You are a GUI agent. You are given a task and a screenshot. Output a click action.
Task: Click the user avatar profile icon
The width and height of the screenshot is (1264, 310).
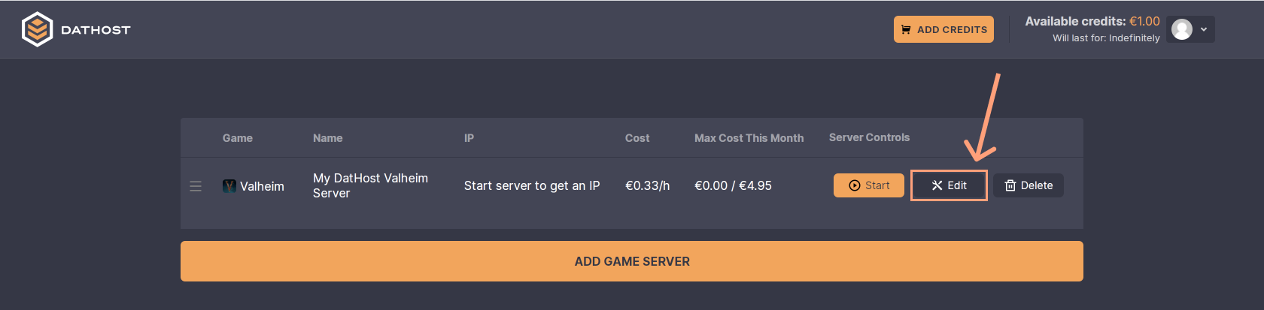click(x=1182, y=29)
